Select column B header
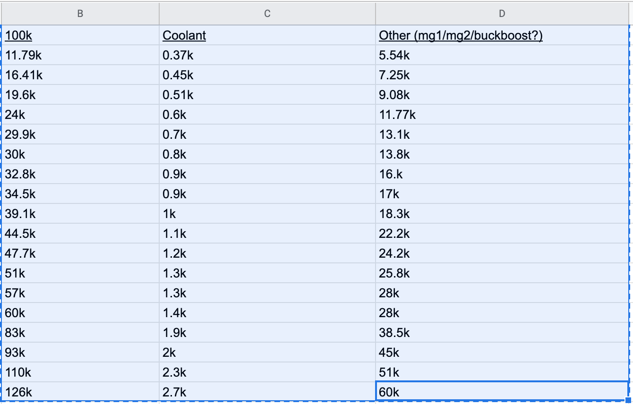 point(80,14)
